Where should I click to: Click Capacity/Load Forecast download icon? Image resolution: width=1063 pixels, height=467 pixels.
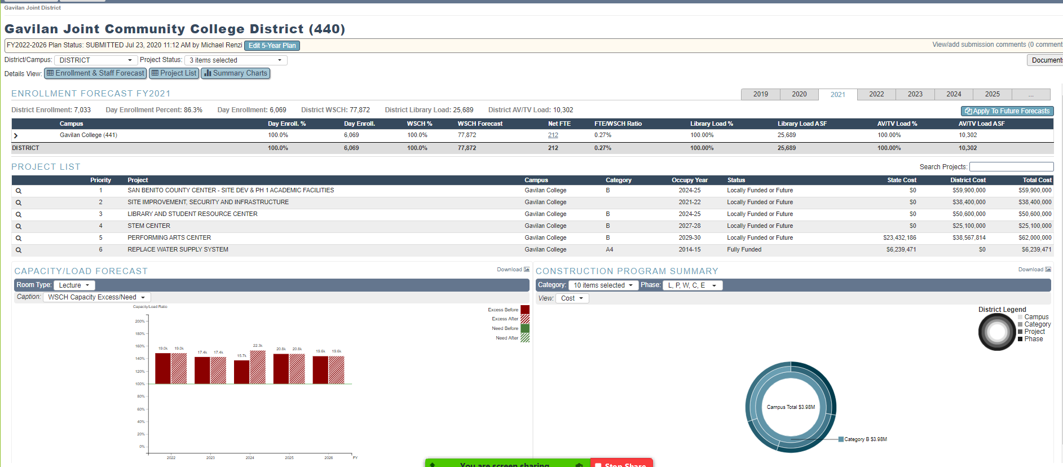(527, 270)
